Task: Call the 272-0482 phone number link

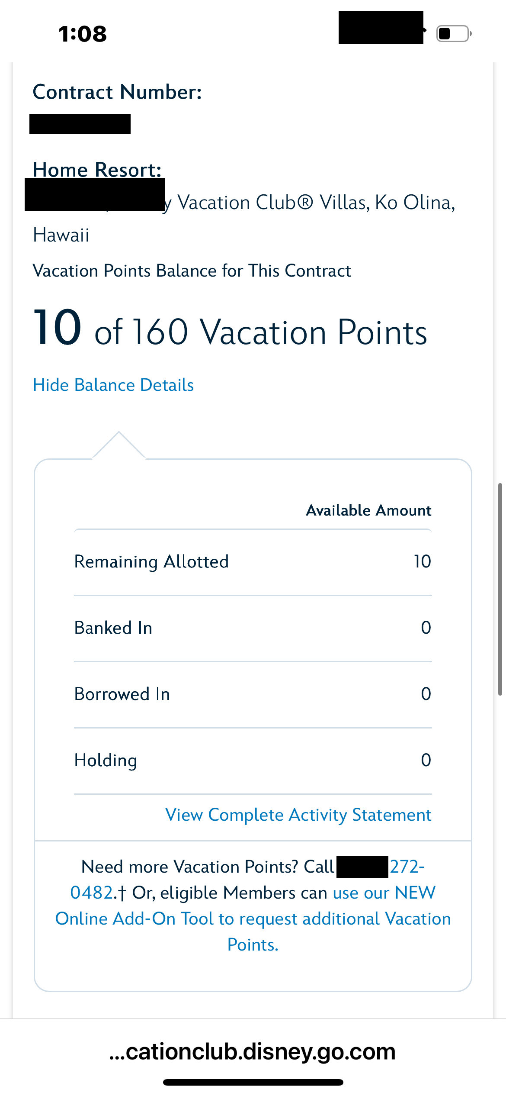Action: pos(407,867)
